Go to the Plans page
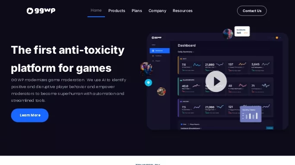This screenshot has width=295, height=165. click(x=137, y=11)
